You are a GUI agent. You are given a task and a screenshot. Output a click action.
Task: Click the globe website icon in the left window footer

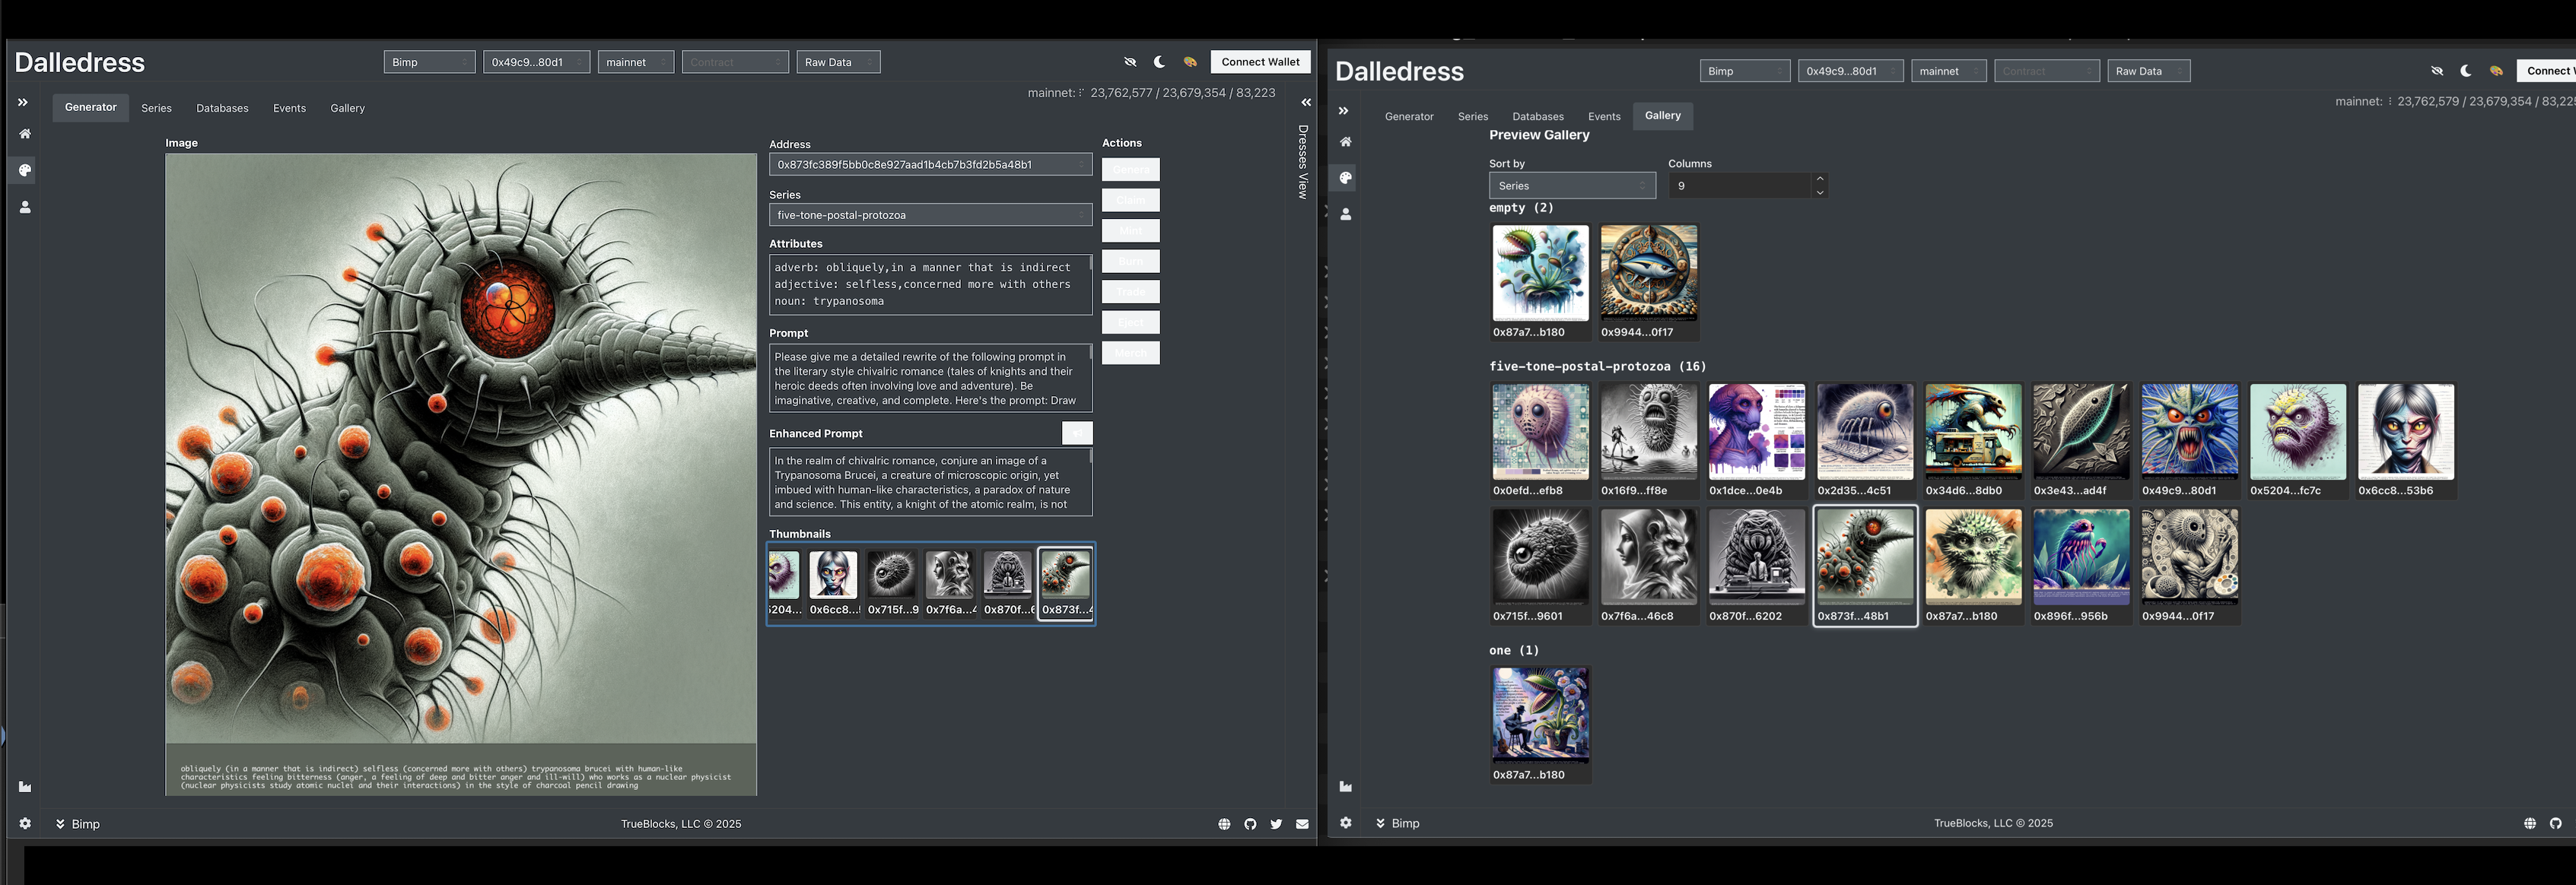point(1224,825)
